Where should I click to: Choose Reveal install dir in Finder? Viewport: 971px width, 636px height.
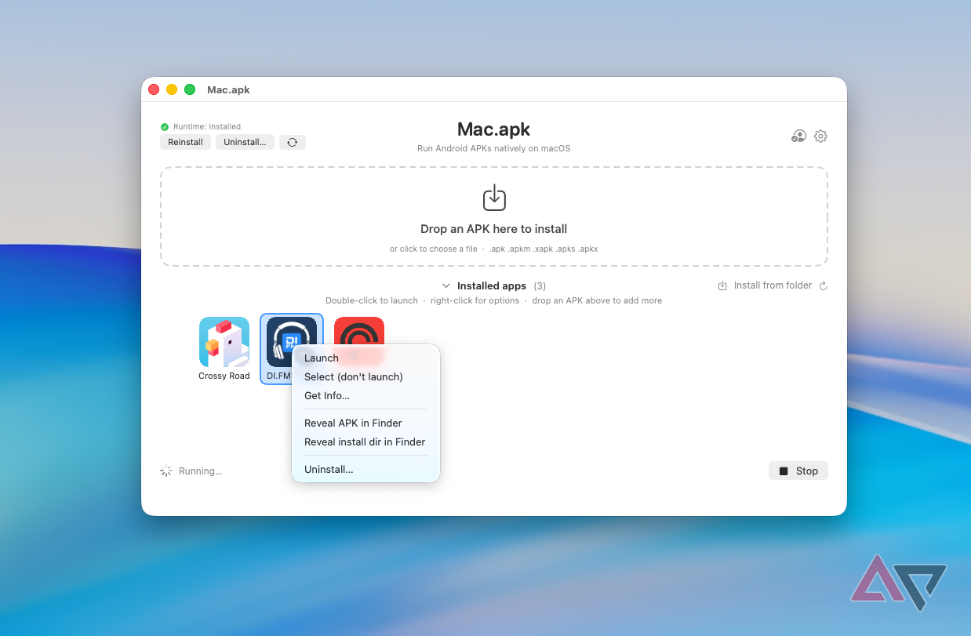[x=365, y=442]
